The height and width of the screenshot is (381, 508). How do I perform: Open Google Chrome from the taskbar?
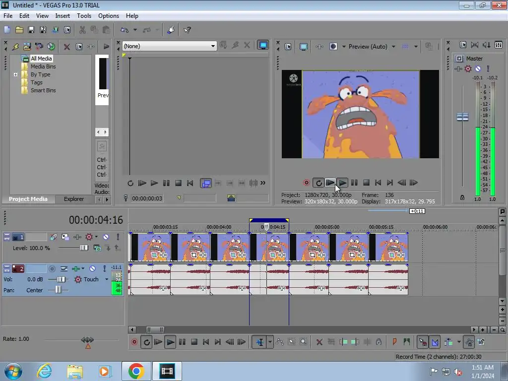pos(136,371)
